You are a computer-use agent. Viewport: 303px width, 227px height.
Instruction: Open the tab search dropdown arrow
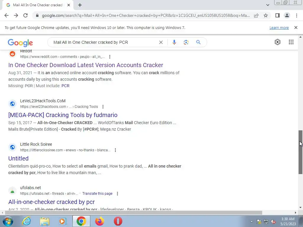pyautogui.click(x=267, y=5)
